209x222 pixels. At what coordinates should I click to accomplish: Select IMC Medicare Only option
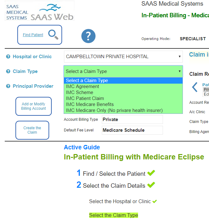(114, 110)
